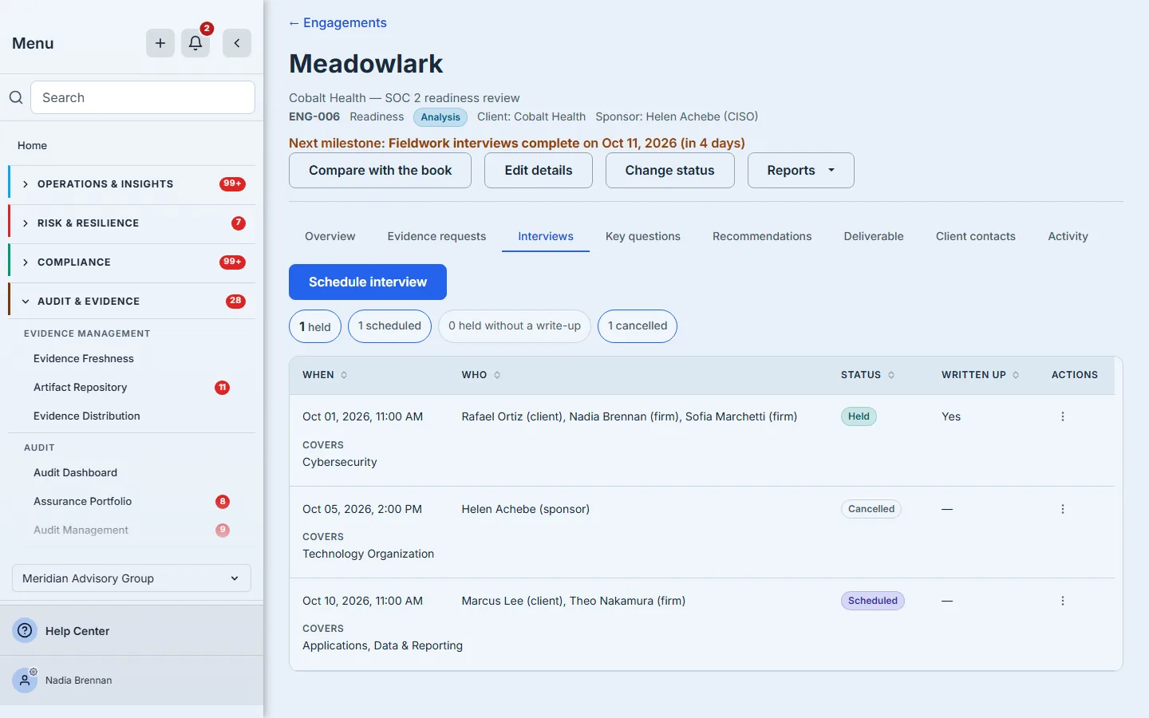Click 'Technology Organization' covers text
The width and height of the screenshot is (1149, 718).
click(x=369, y=554)
